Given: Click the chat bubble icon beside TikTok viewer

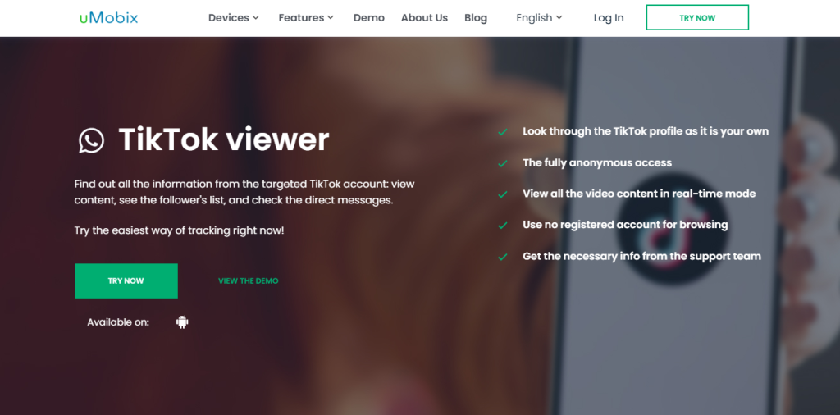Looking at the screenshot, I should pos(91,140).
